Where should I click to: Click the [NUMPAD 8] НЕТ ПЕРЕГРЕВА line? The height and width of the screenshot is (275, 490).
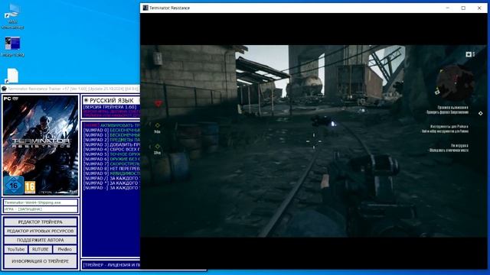point(112,169)
